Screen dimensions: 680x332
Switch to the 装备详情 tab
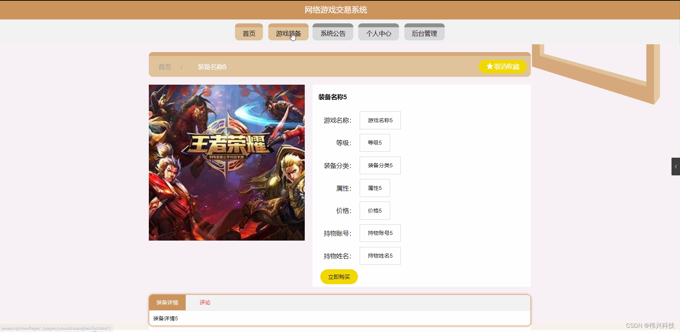167,302
